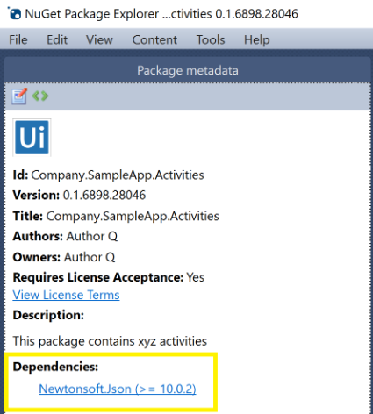Select the Title value Company.SampleApp.Activities

(133, 217)
